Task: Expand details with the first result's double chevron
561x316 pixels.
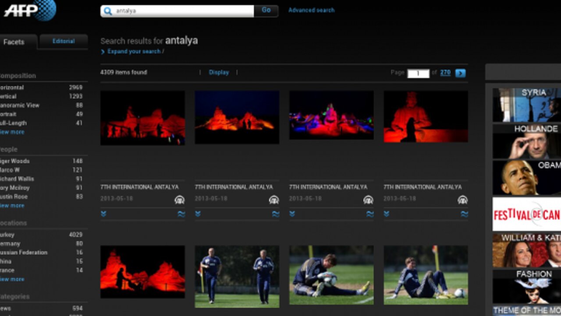Action: (103, 214)
